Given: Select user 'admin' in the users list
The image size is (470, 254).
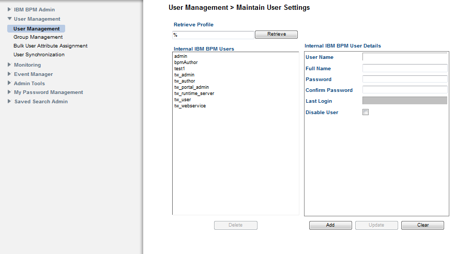Looking at the screenshot, I should point(180,56).
